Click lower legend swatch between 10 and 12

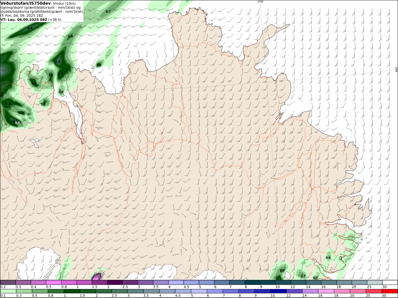[x=279, y=291]
